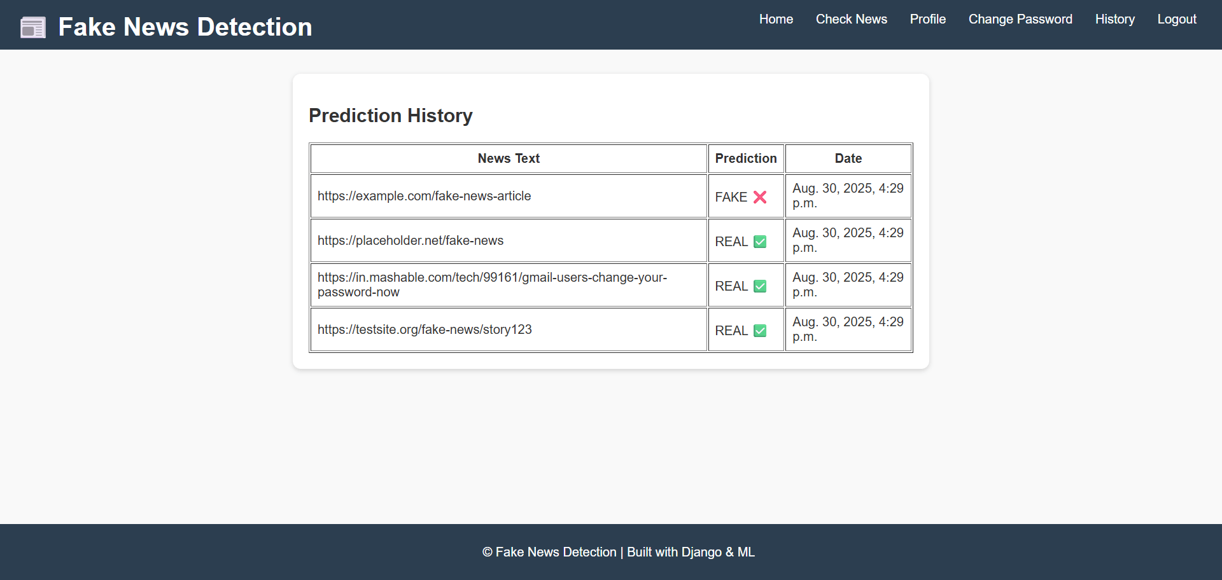Open the Home navigation link
1222x580 pixels.
[x=776, y=19]
